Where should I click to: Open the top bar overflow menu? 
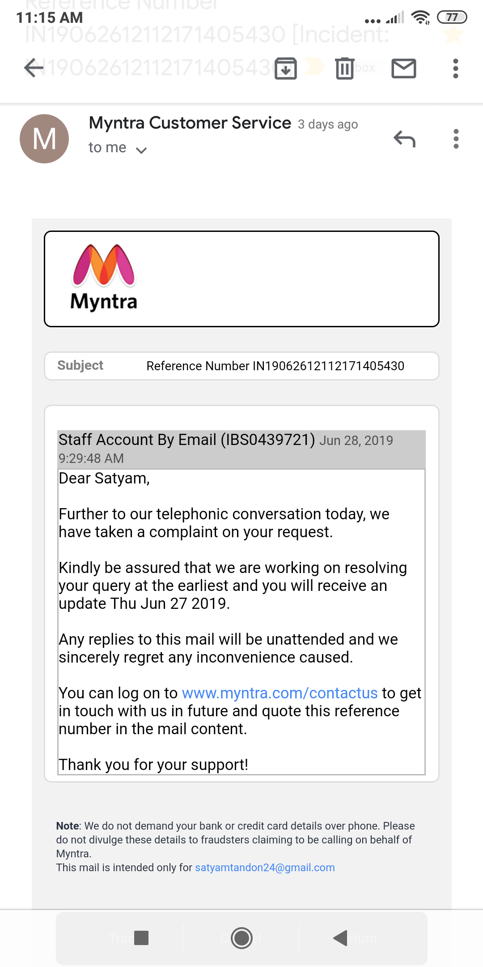pyautogui.click(x=455, y=68)
